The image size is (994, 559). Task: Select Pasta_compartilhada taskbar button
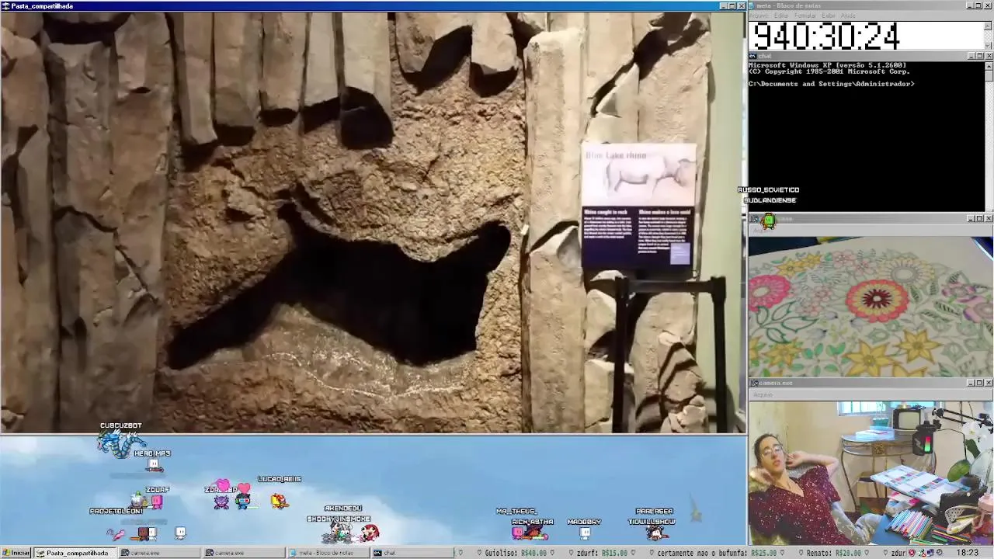pyautogui.click(x=76, y=553)
